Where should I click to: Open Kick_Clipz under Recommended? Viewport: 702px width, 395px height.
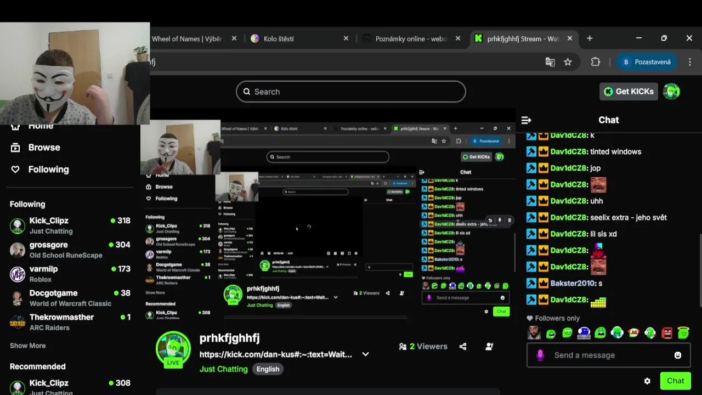pos(70,387)
